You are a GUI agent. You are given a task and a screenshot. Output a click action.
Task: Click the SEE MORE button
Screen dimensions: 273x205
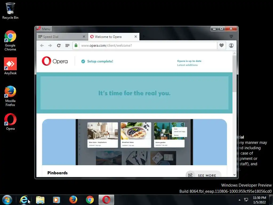click(x=203, y=175)
